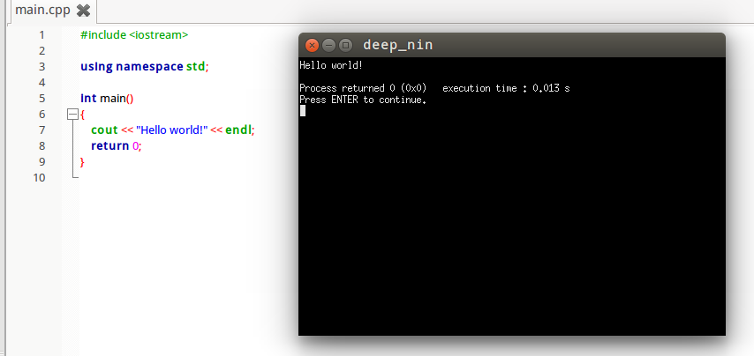754x356 pixels.
Task: Click the 'int' keyword on line 5
Action: click(88, 99)
